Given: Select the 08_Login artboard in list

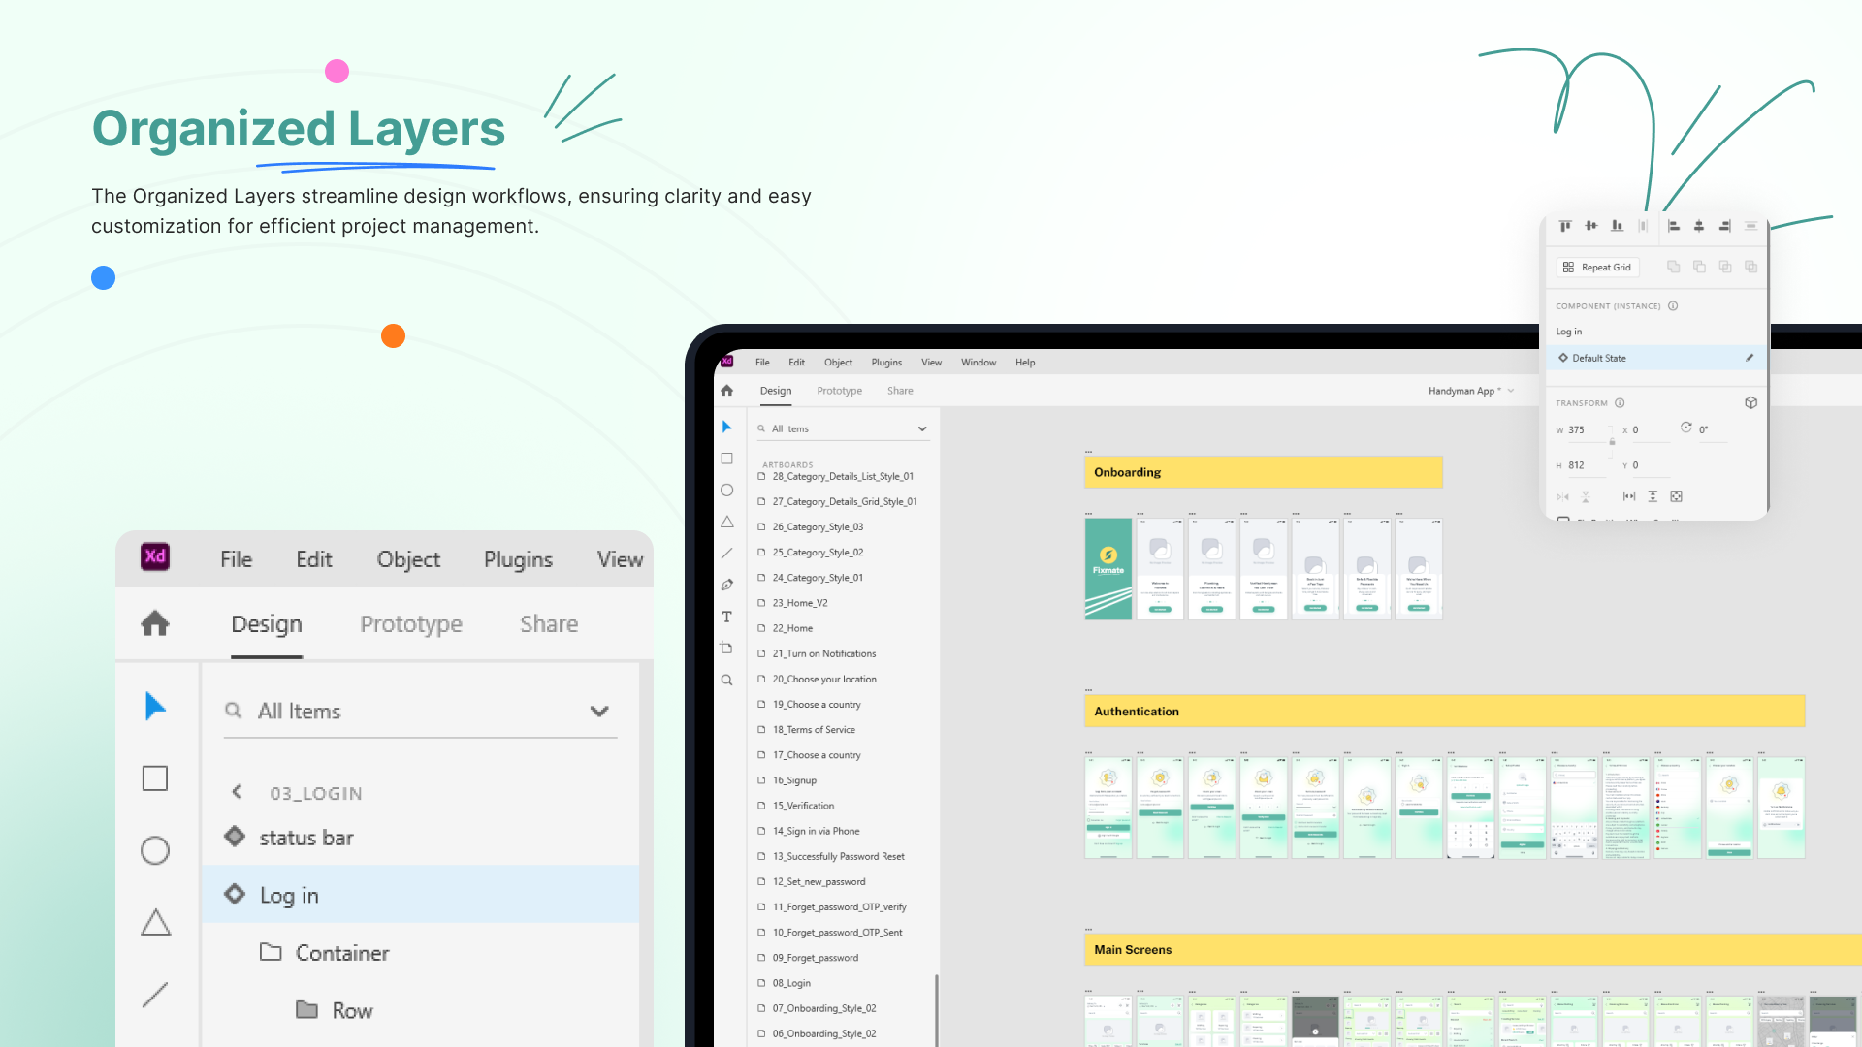Looking at the screenshot, I should (791, 983).
